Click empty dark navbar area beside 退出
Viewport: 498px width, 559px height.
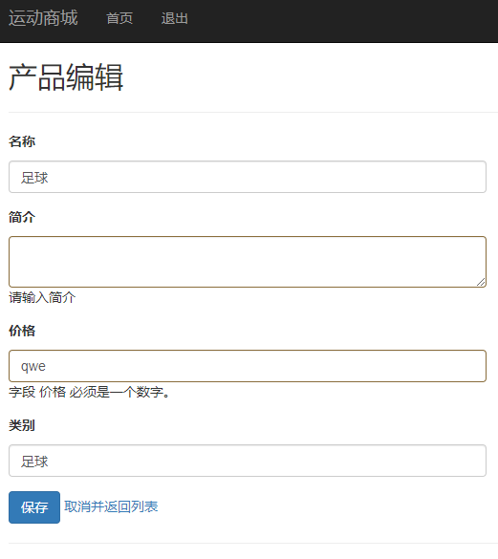339,21
